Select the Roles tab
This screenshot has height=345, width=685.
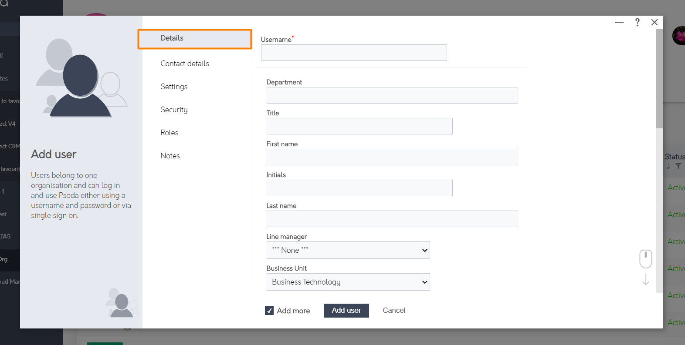pos(169,133)
